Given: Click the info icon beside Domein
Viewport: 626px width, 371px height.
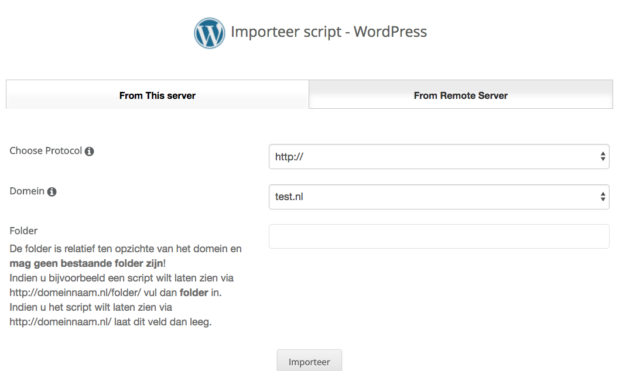Looking at the screenshot, I should [x=52, y=192].
